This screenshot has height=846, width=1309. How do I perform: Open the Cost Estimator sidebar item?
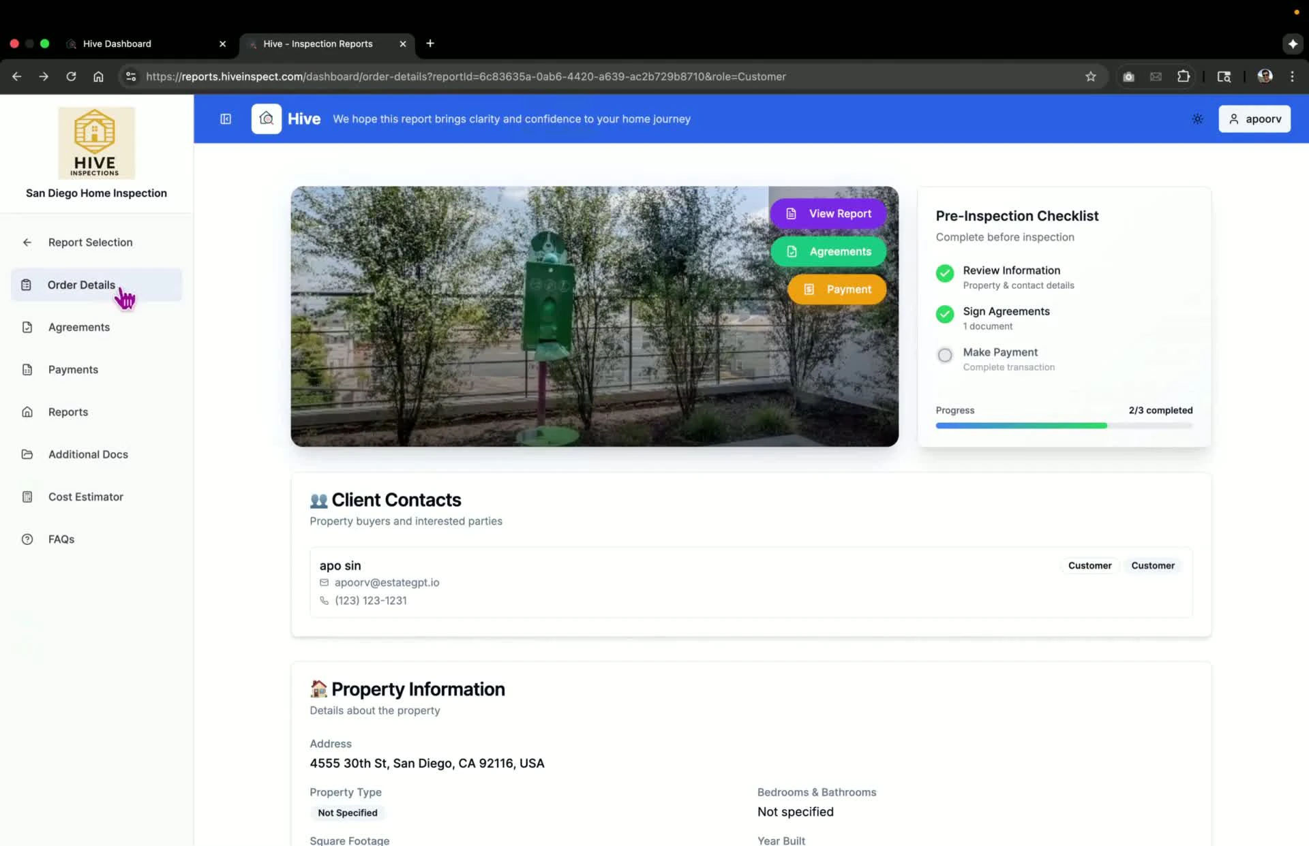96,497
